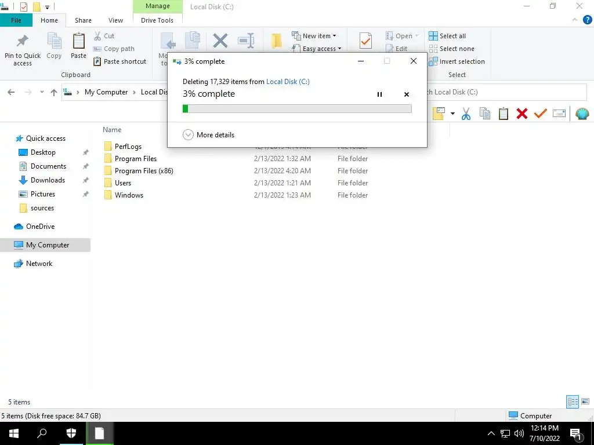
Task: Open the File menu tab
Action: click(x=16, y=20)
